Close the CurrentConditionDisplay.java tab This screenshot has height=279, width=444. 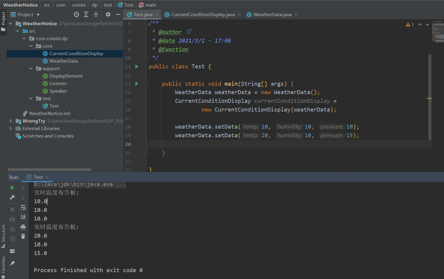[x=239, y=14]
